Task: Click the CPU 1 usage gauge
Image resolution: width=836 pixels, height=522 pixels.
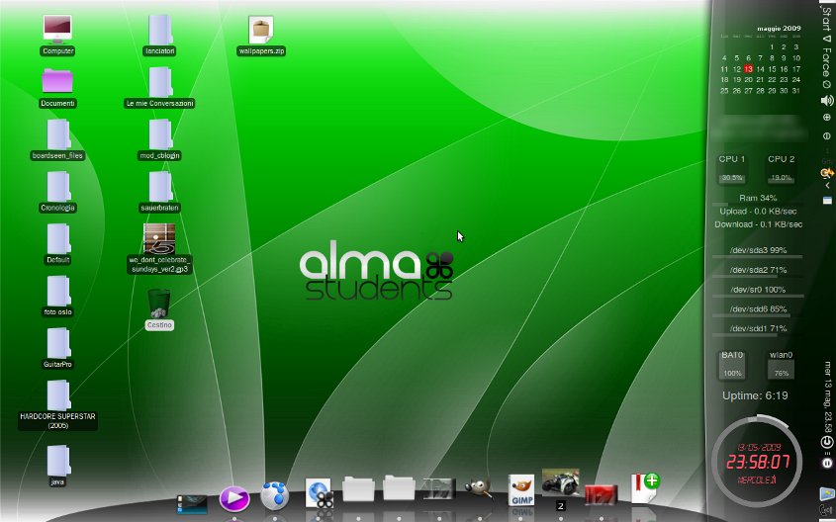Action: [x=731, y=169]
